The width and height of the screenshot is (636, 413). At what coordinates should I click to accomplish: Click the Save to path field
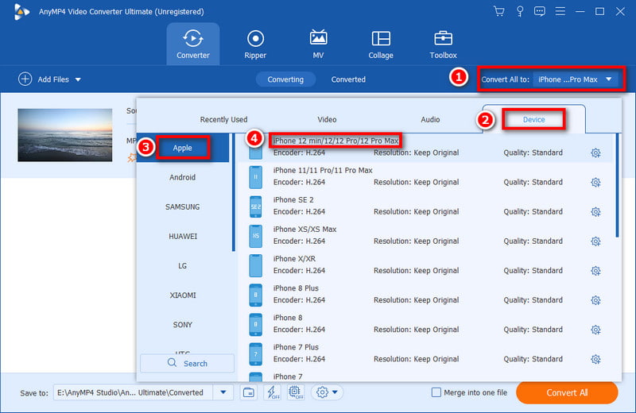pyautogui.click(x=133, y=392)
